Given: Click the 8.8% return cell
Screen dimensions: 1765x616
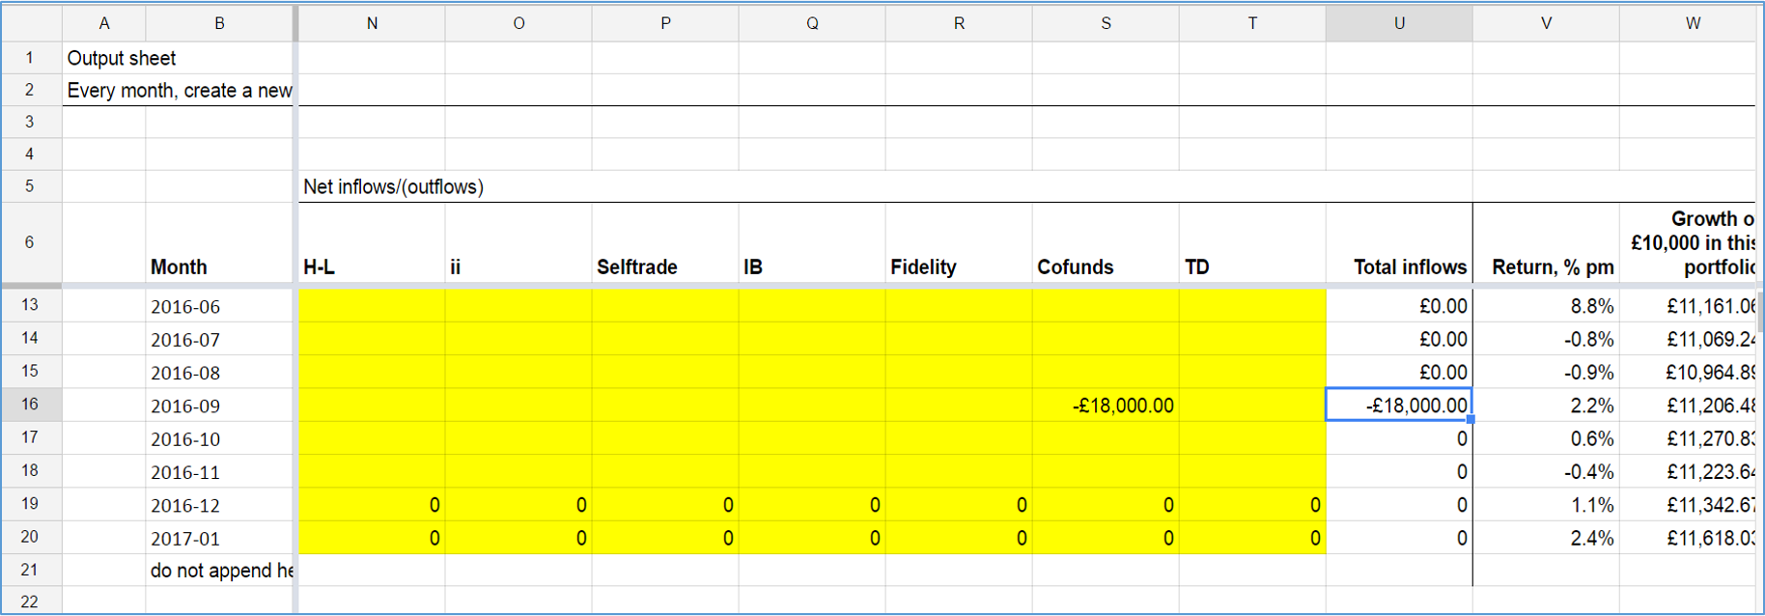Looking at the screenshot, I should (x=1545, y=306).
